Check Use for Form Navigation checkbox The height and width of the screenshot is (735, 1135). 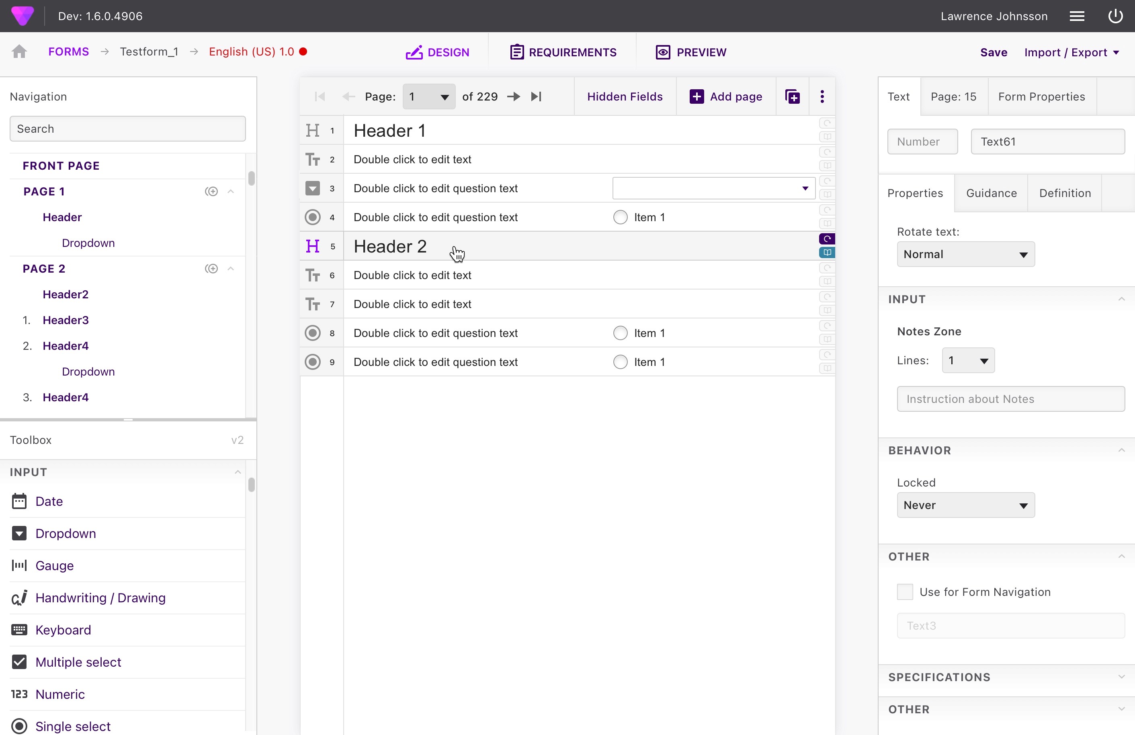905,592
